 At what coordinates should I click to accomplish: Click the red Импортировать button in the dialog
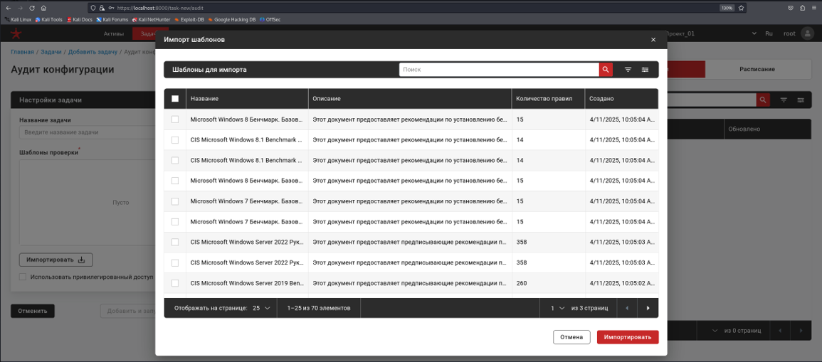pos(627,337)
